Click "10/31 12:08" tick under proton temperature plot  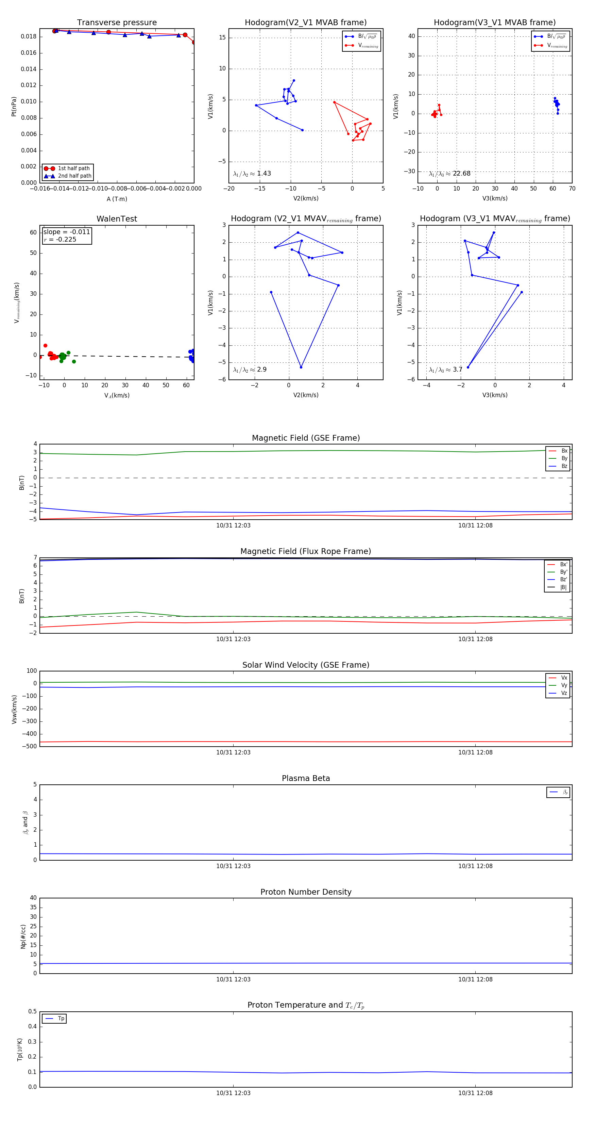click(x=475, y=1093)
